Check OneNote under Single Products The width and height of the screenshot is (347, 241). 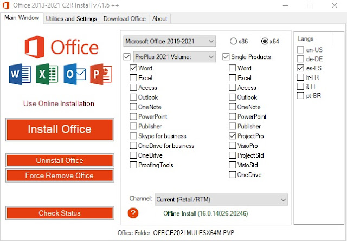click(233, 107)
